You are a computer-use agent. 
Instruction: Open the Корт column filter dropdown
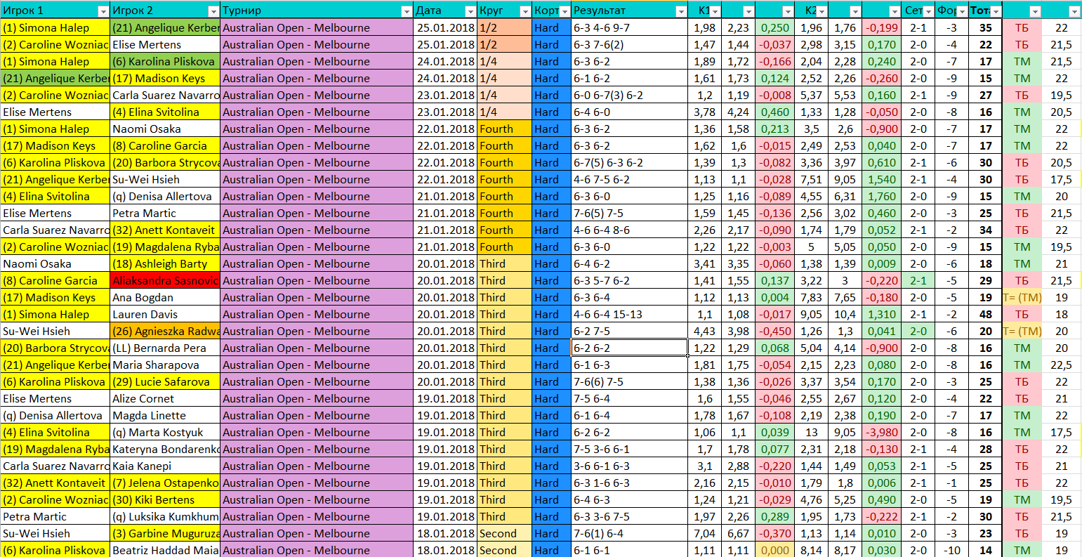click(565, 11)
